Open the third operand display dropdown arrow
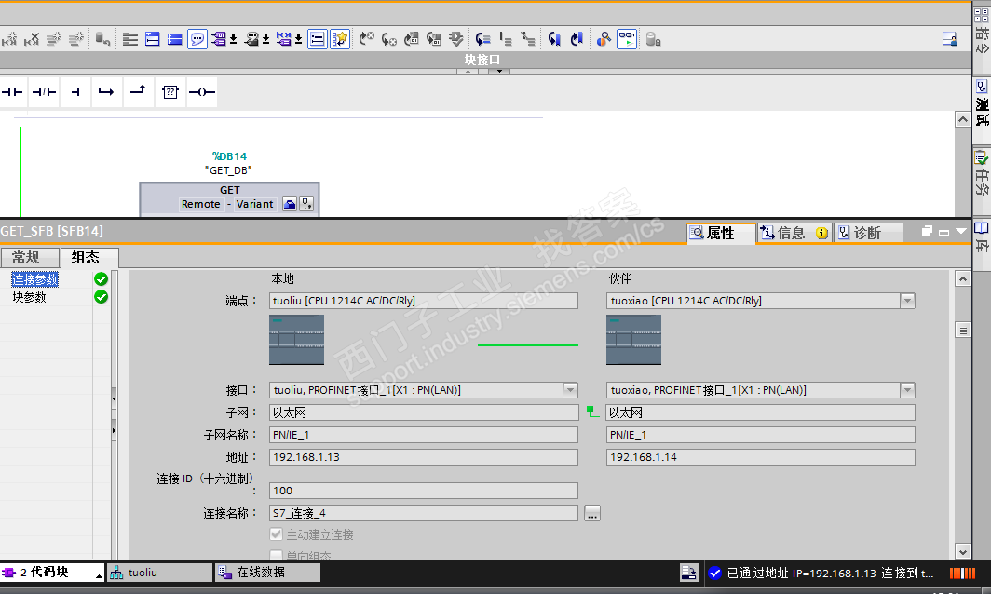 pyautogui.click(x=298, y=39)
